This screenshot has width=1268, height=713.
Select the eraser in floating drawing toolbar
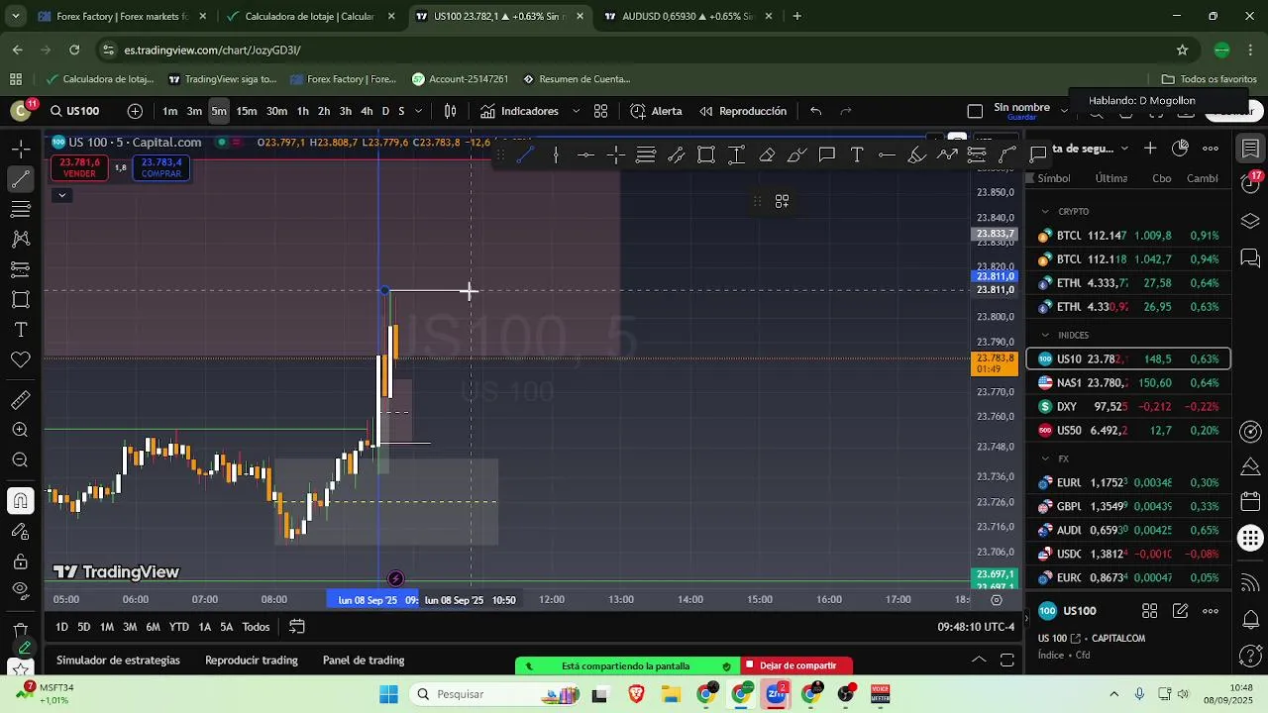767,154
